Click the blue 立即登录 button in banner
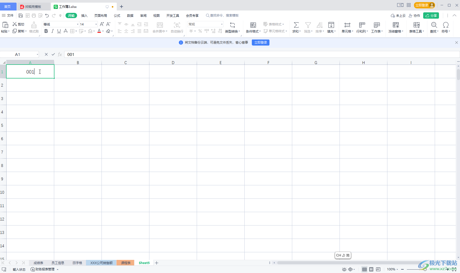The image size is (460, 273). [261, 43]
